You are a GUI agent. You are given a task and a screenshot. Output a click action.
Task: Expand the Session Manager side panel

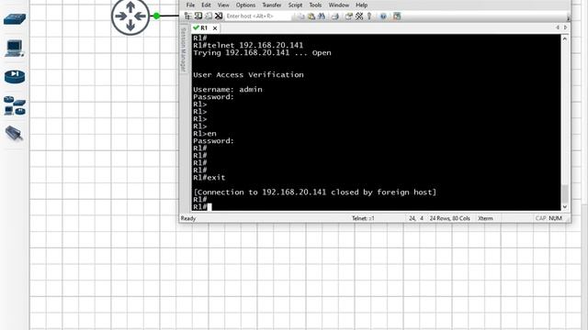184,49
